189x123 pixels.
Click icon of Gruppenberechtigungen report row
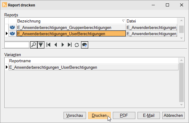click(x=12, y=27)
